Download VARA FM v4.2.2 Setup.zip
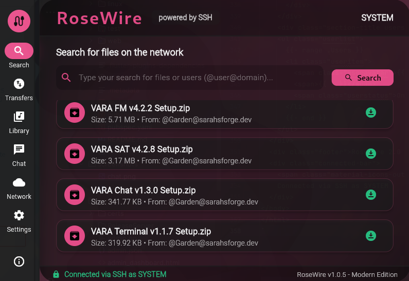 (x=370, y=113)
